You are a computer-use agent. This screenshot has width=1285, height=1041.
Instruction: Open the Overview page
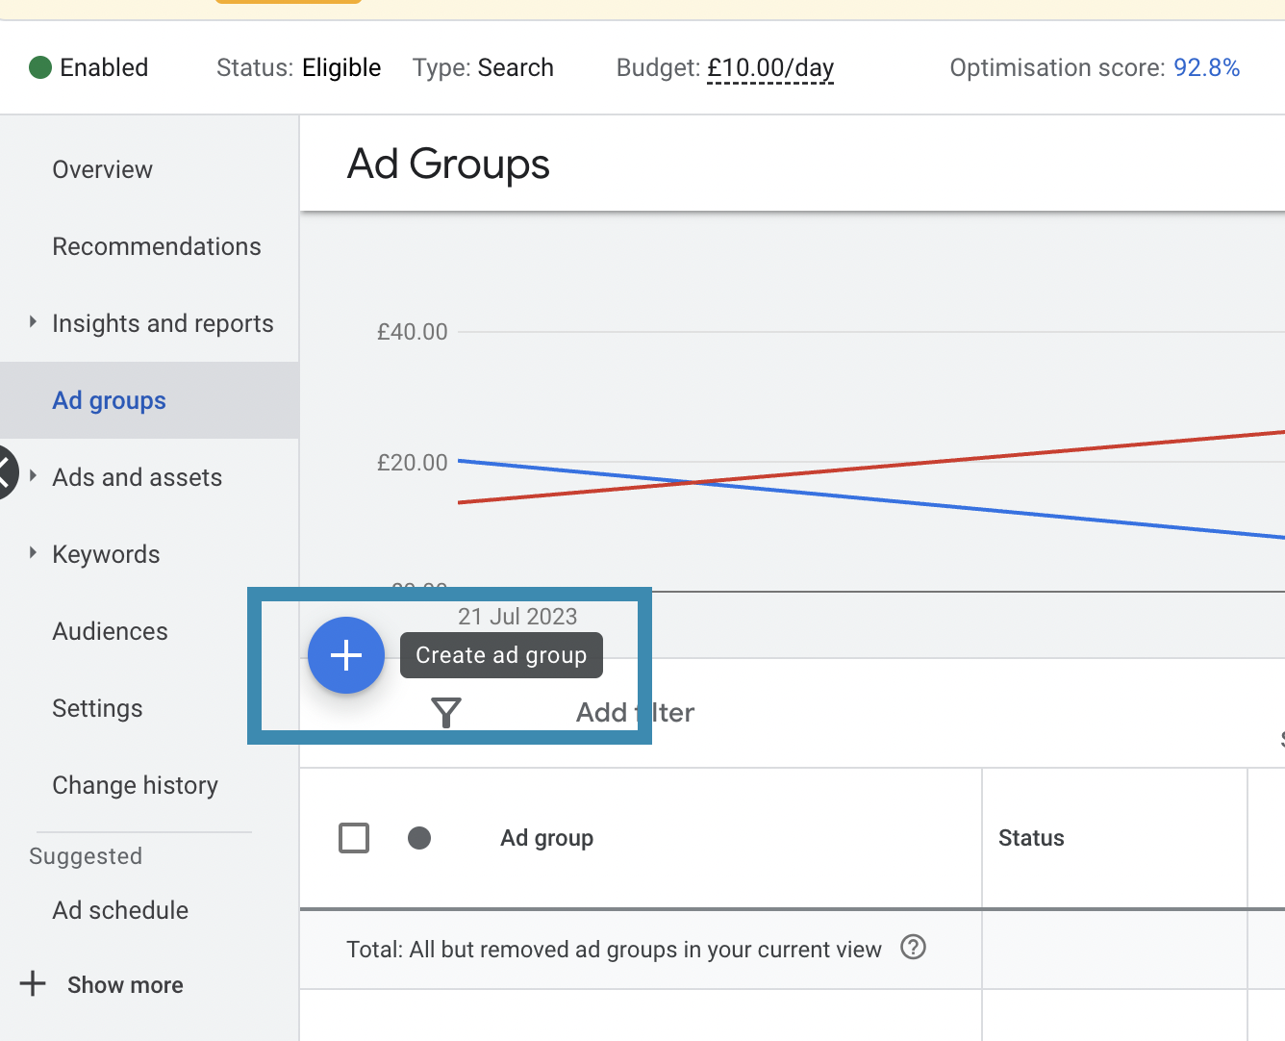pyautogui.click(x=102, y=169)
